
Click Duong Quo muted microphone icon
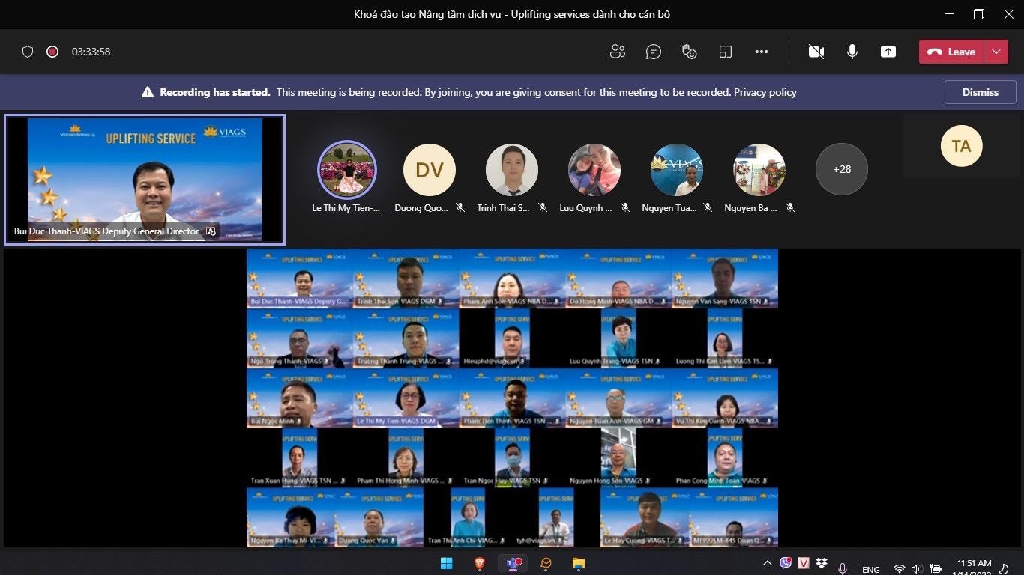pos(460,207)
